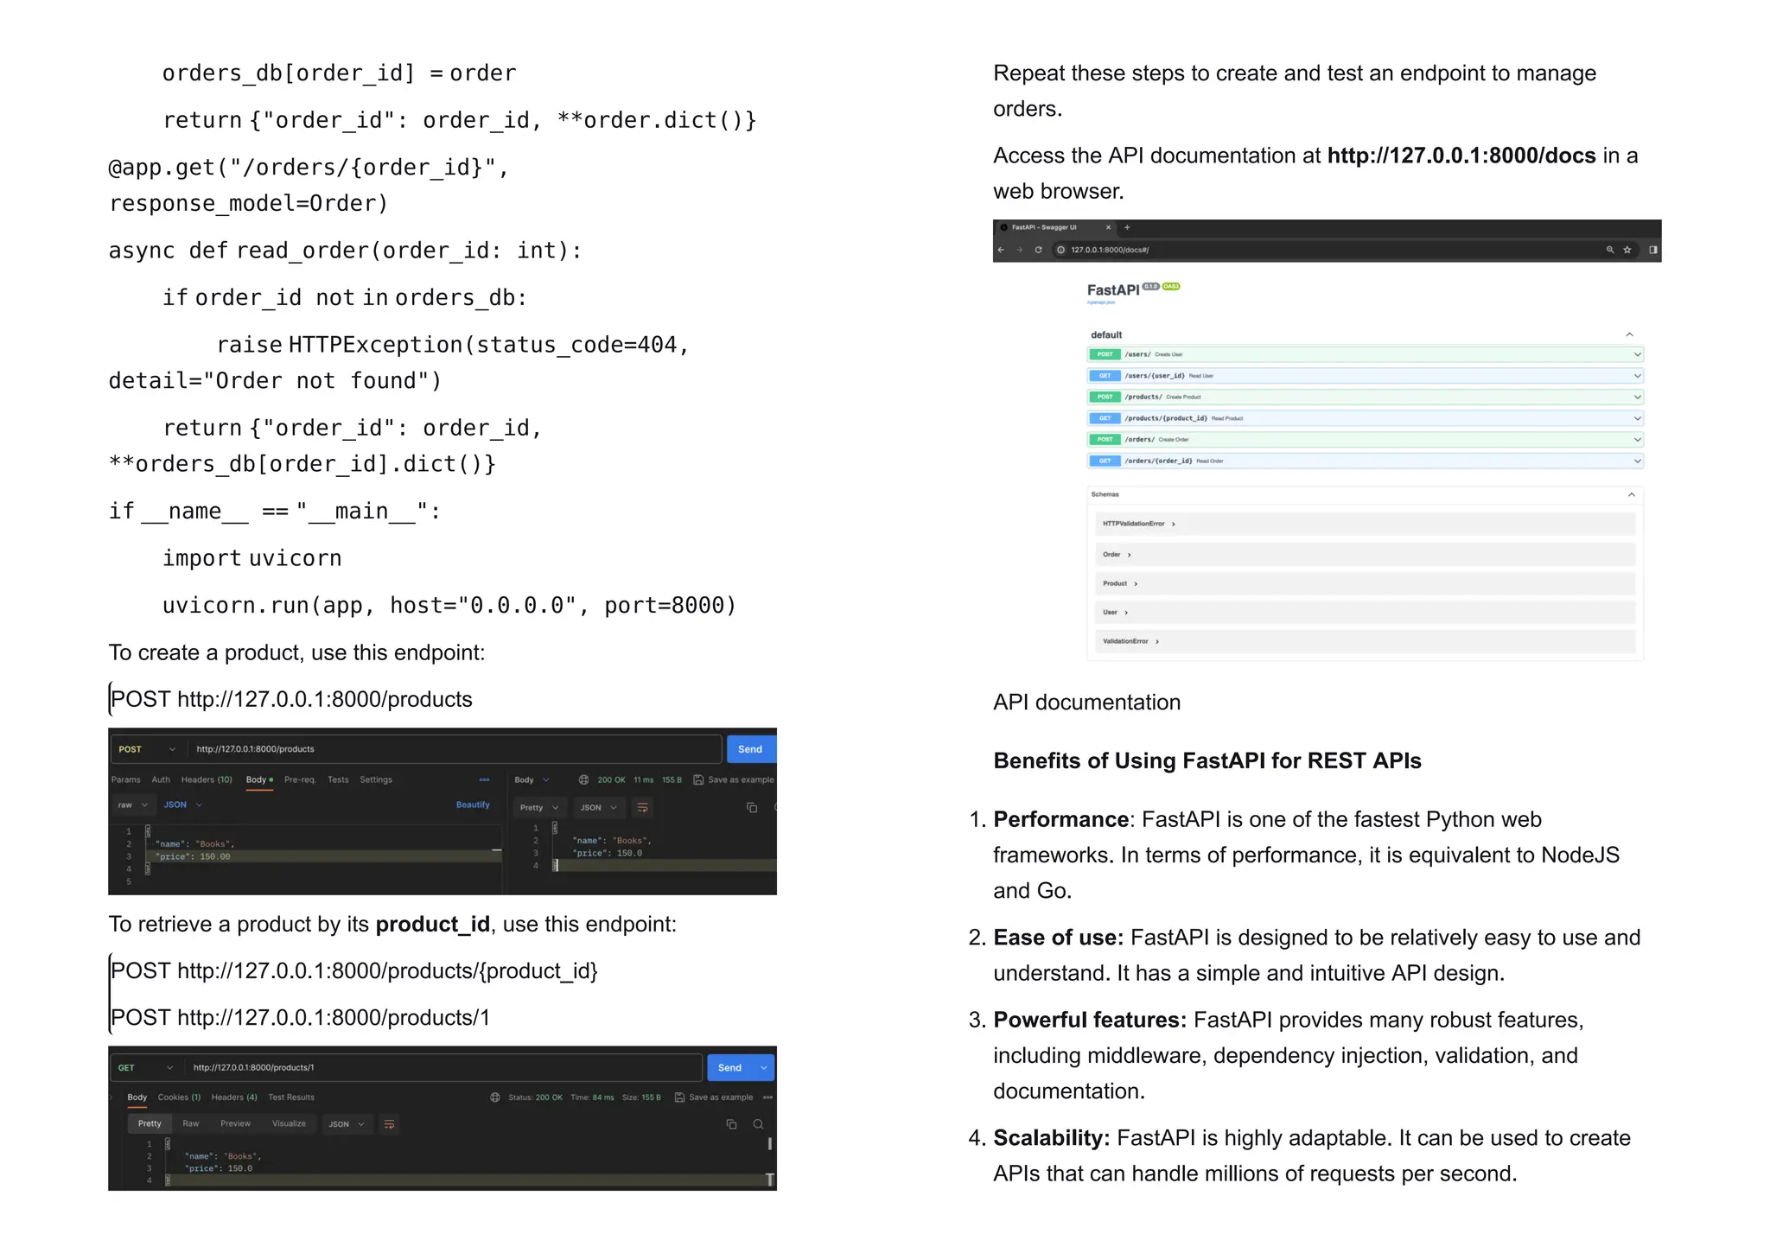Bookmark the page with the star icon

pyautogui.click(x=1627, y=250)
